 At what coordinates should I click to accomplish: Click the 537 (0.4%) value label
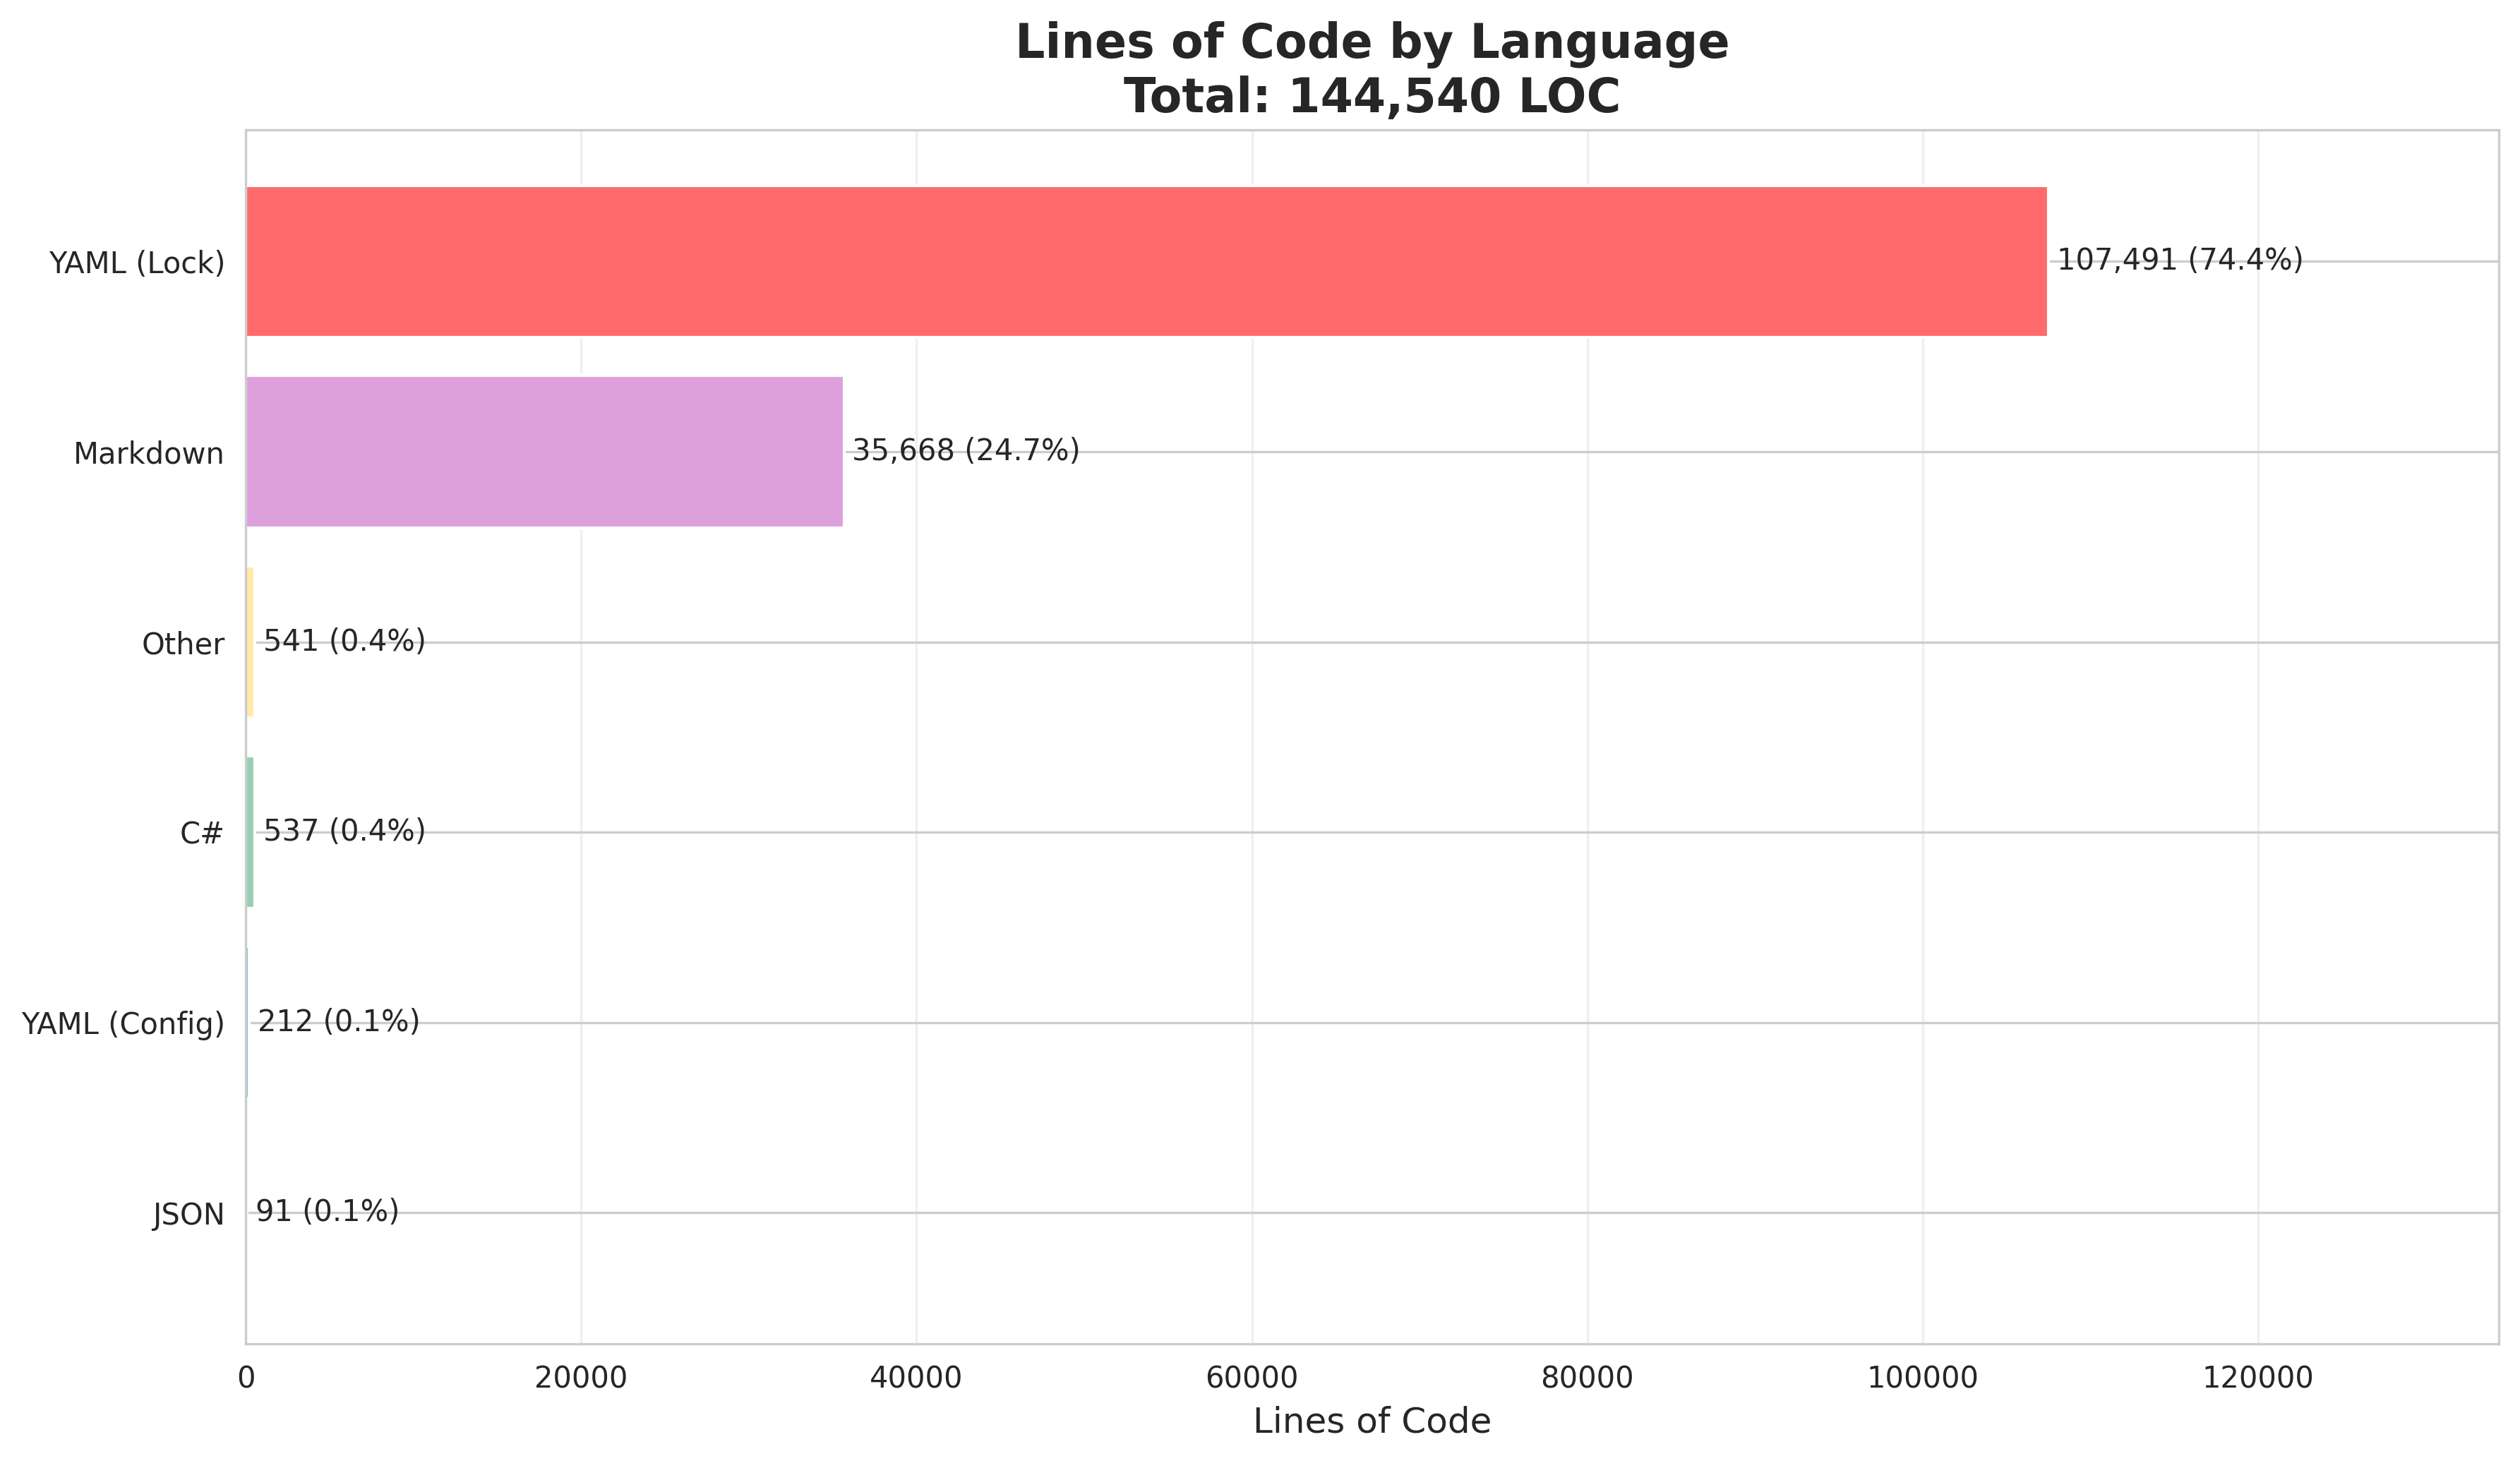(344, 831)
